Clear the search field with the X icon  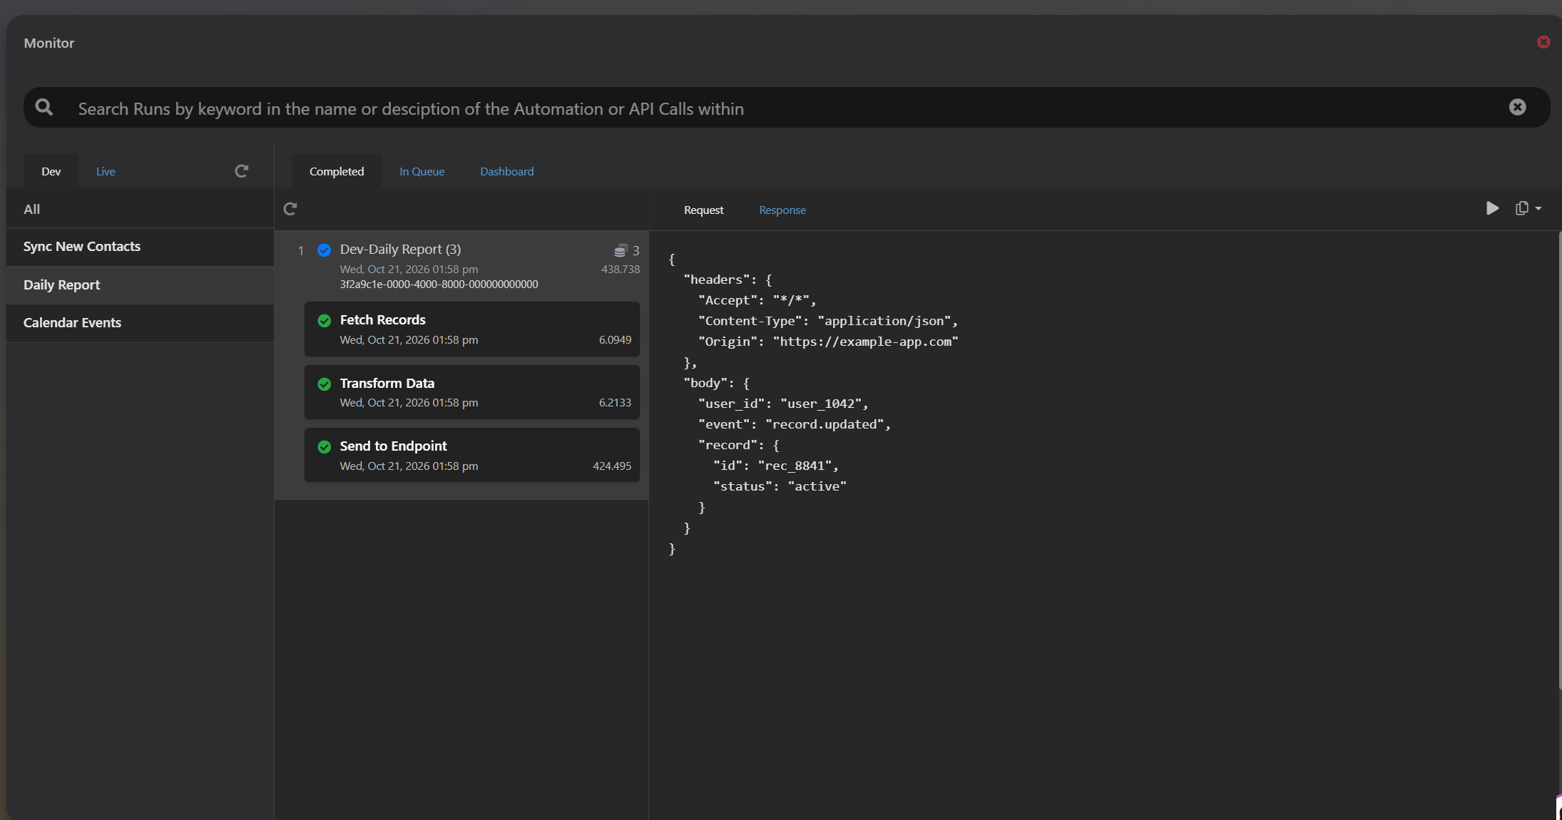pos(1517,107)
